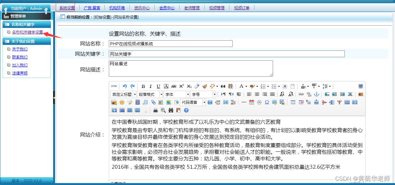This screenshot has width=395, height=185.
Task: Click the font color A button
Action: (241, 86)
